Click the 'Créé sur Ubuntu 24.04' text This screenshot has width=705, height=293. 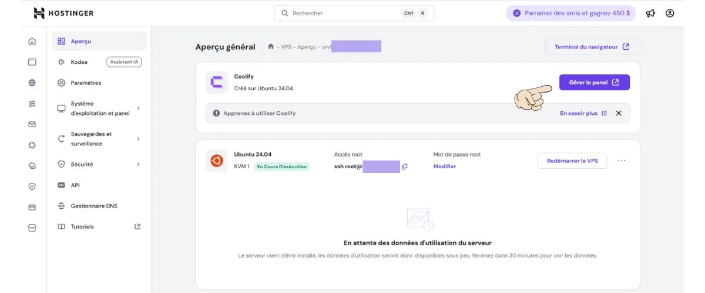point(263,88)
